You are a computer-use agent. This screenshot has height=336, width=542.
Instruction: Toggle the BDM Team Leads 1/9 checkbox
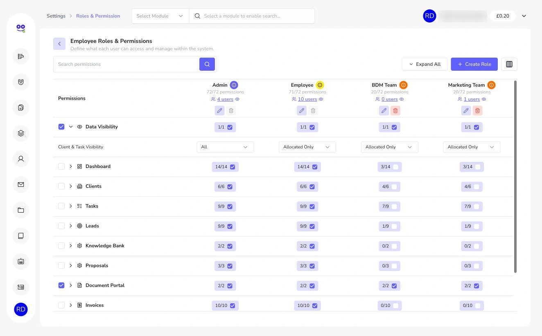point(394,226)
